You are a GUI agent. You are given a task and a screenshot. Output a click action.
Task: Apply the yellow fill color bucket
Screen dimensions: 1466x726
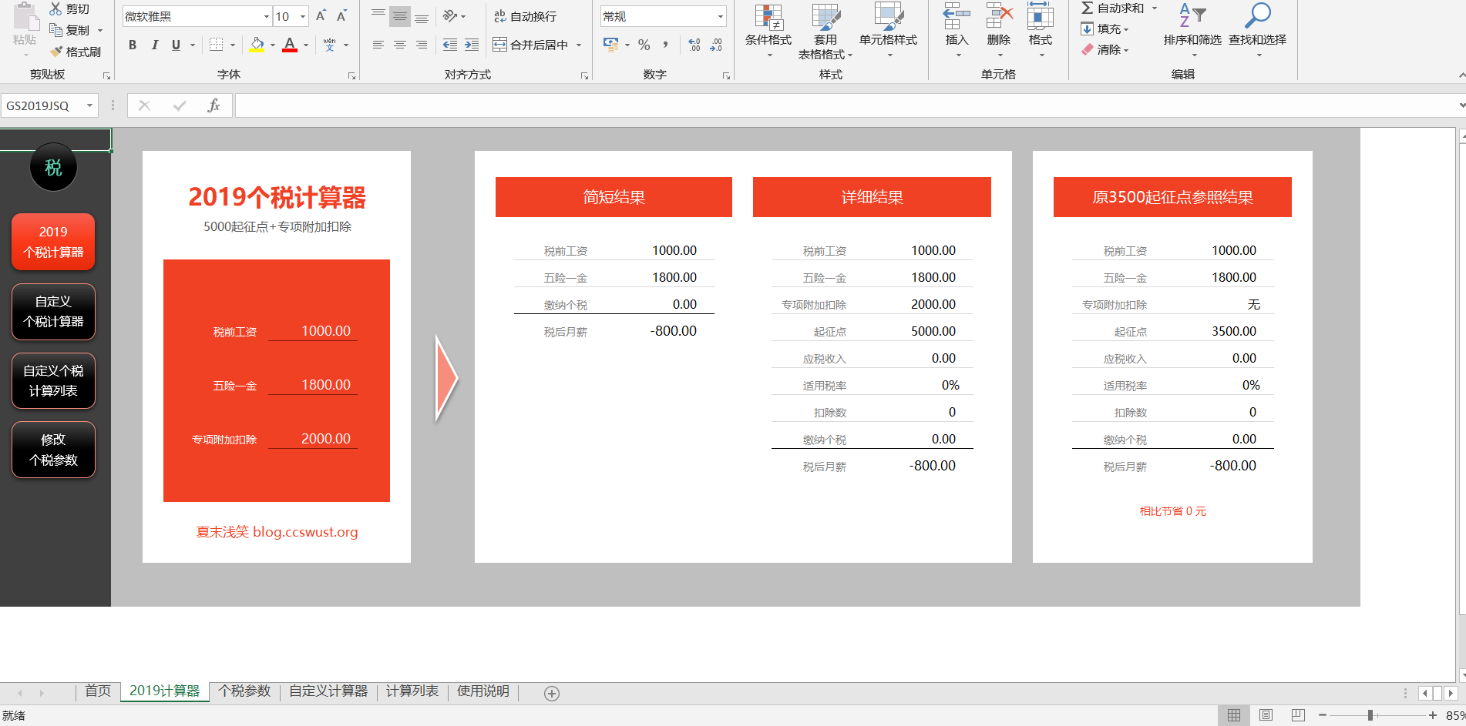point(257,45)
